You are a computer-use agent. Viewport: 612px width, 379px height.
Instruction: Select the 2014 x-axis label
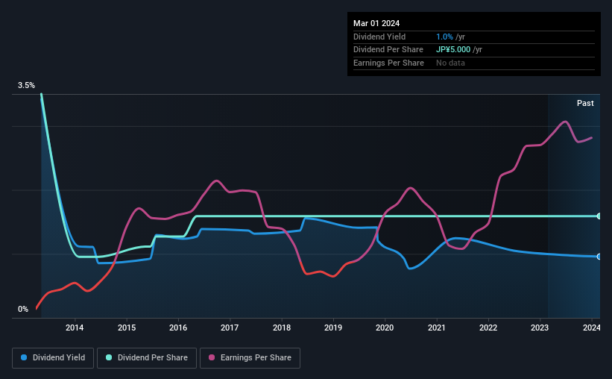pos(75,328)
